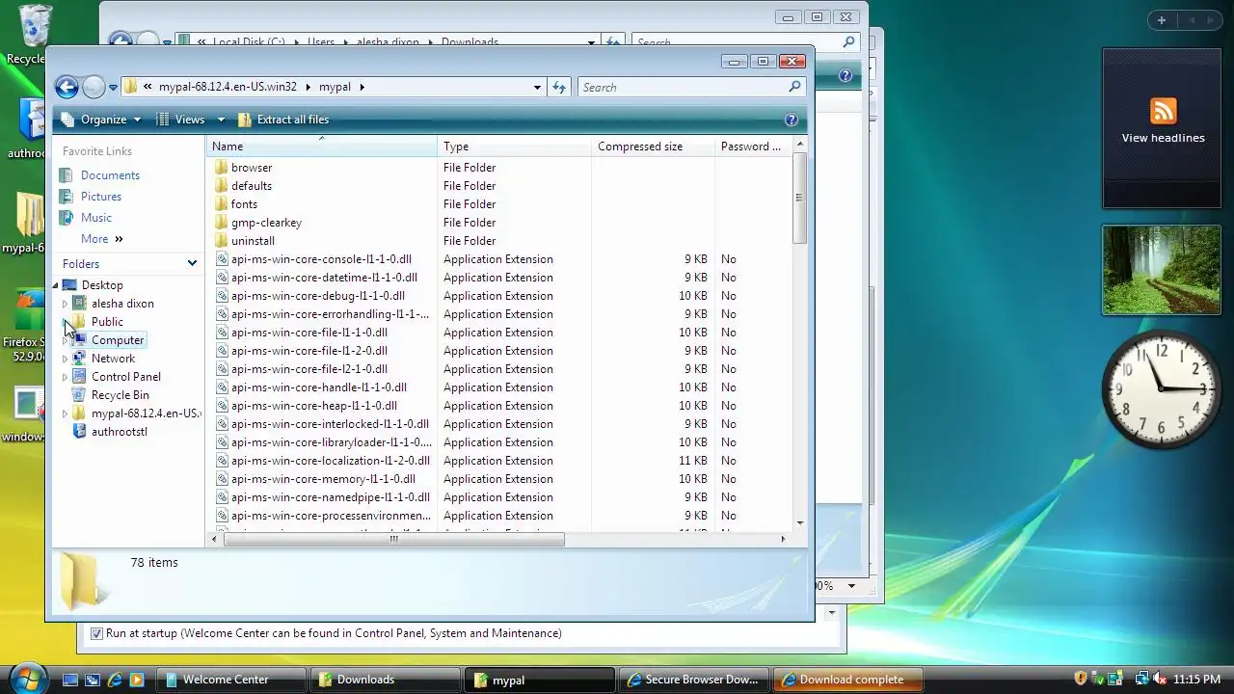
Task: Sort by Password column header
Action: coord(755,147)
